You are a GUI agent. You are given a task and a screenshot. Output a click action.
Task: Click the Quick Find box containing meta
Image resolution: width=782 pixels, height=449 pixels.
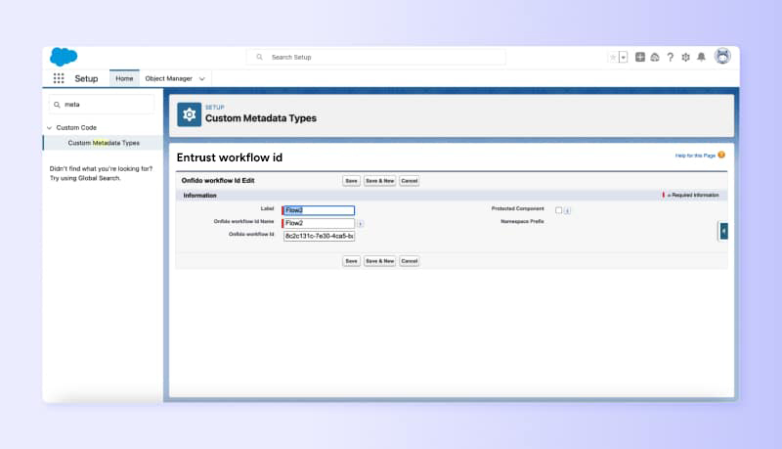pyautogui.click(x=102, y=105)
